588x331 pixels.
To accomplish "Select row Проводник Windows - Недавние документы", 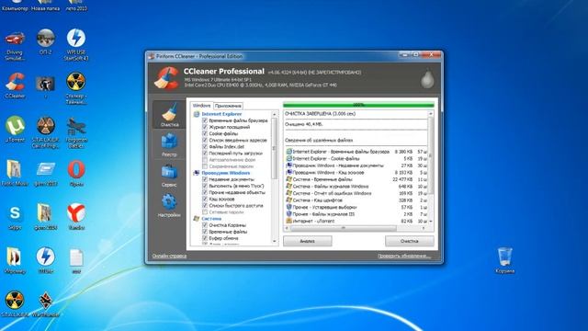I will (356, 165).
